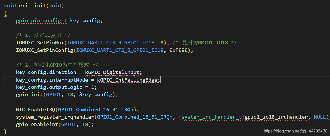Click GPIO1_Combined_16_31_IRQn inside GIC_EnableIRQ
The height and width of the screenshot is (136, 330).
click(96, 109)
